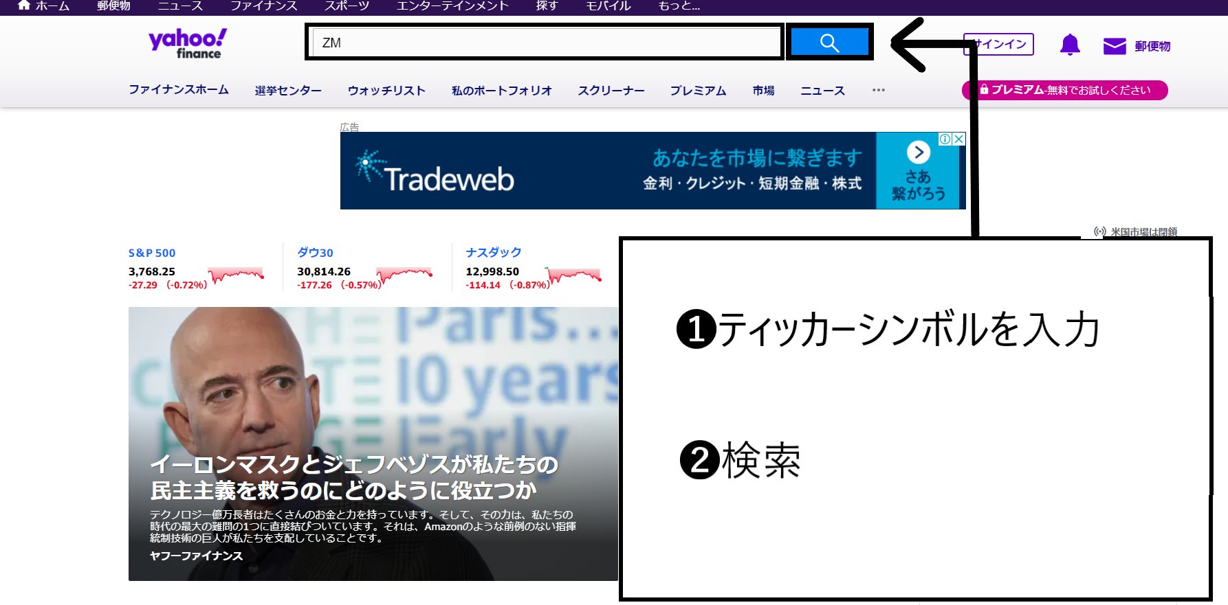This screenshot has width=1228, height=605.
Task: Open エンターテインメント in the top bar
Action: (452, 5)
